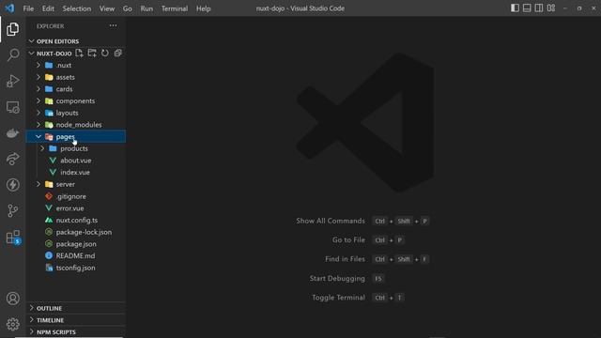Open package.json file
This screenshot has height=338, width=601.
point(76,244)
